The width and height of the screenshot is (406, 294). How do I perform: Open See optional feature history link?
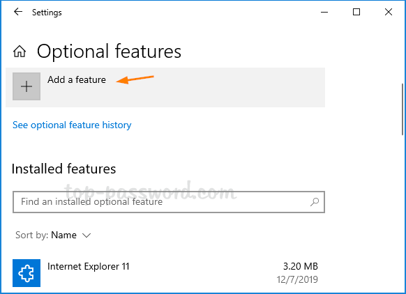72,125
